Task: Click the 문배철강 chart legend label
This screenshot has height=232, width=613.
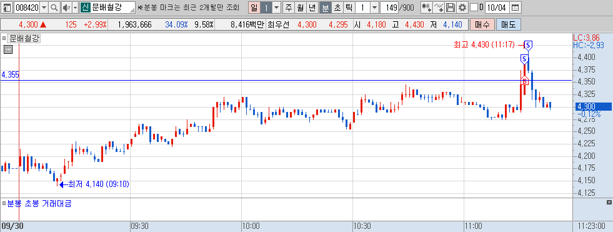Action: 24,38
